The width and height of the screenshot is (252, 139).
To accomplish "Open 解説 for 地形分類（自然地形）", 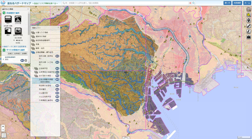I will [x=57, y=56].
